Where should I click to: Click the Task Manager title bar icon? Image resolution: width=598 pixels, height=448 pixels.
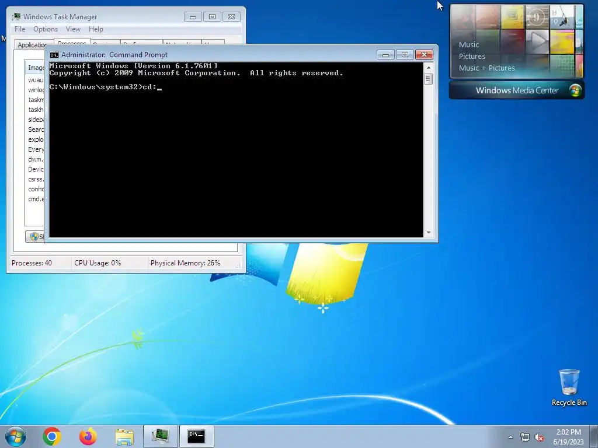(16, 17)
